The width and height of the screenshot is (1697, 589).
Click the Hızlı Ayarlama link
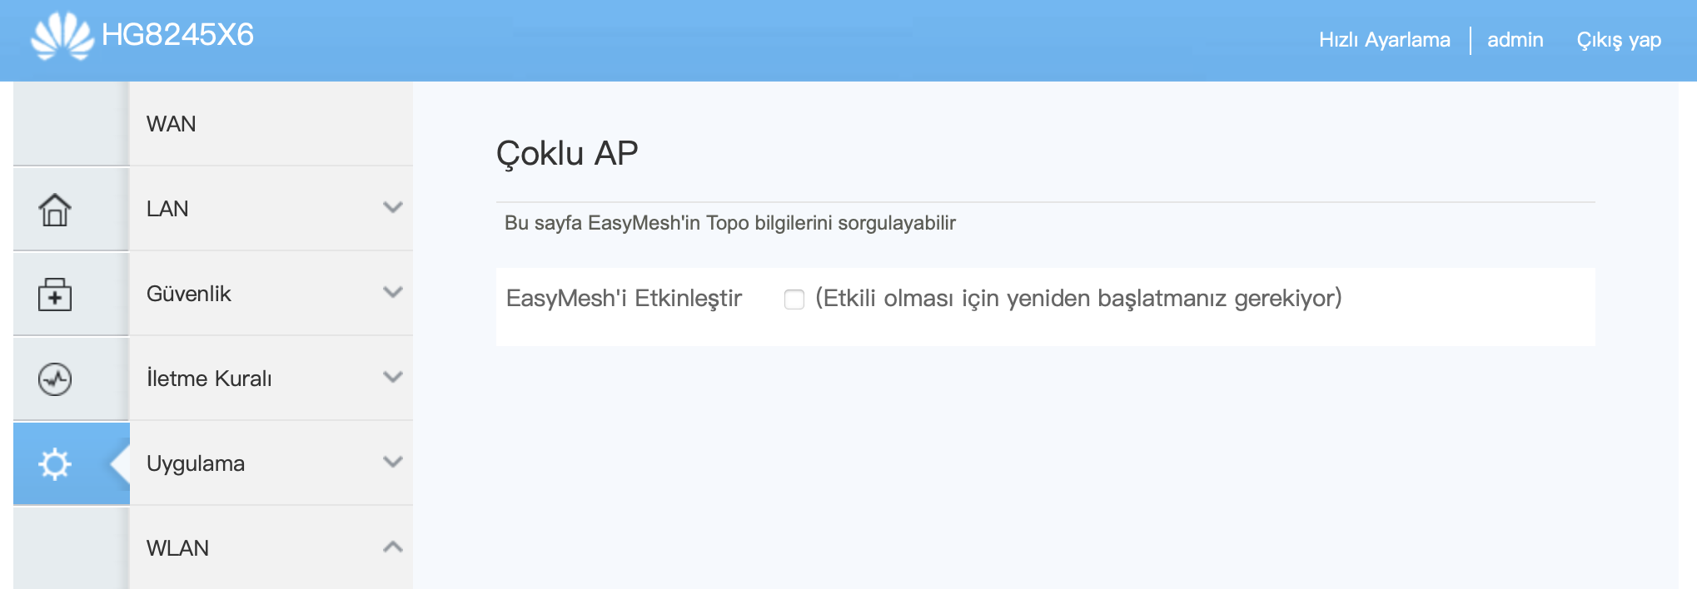point(1384,40)
